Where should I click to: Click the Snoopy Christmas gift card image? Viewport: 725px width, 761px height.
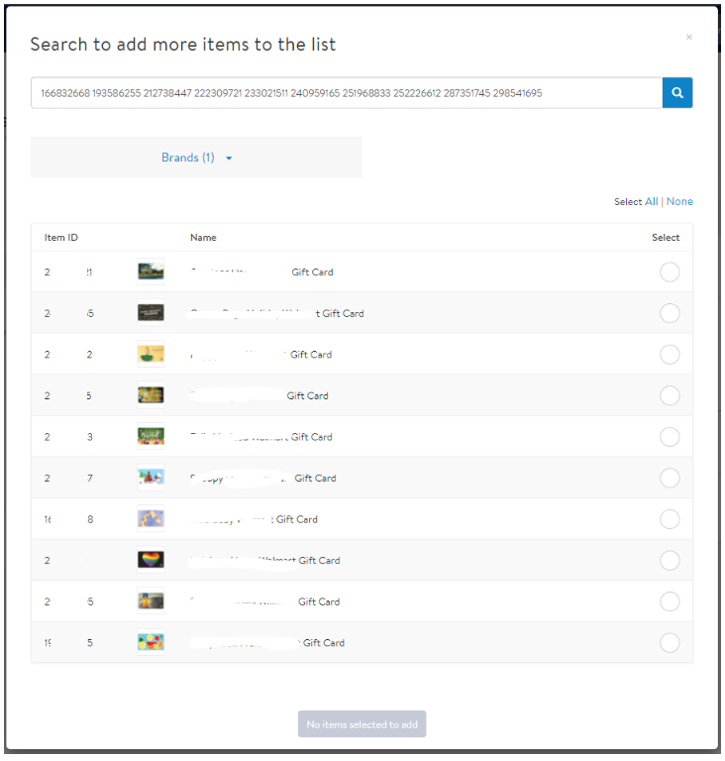[151, 479]
